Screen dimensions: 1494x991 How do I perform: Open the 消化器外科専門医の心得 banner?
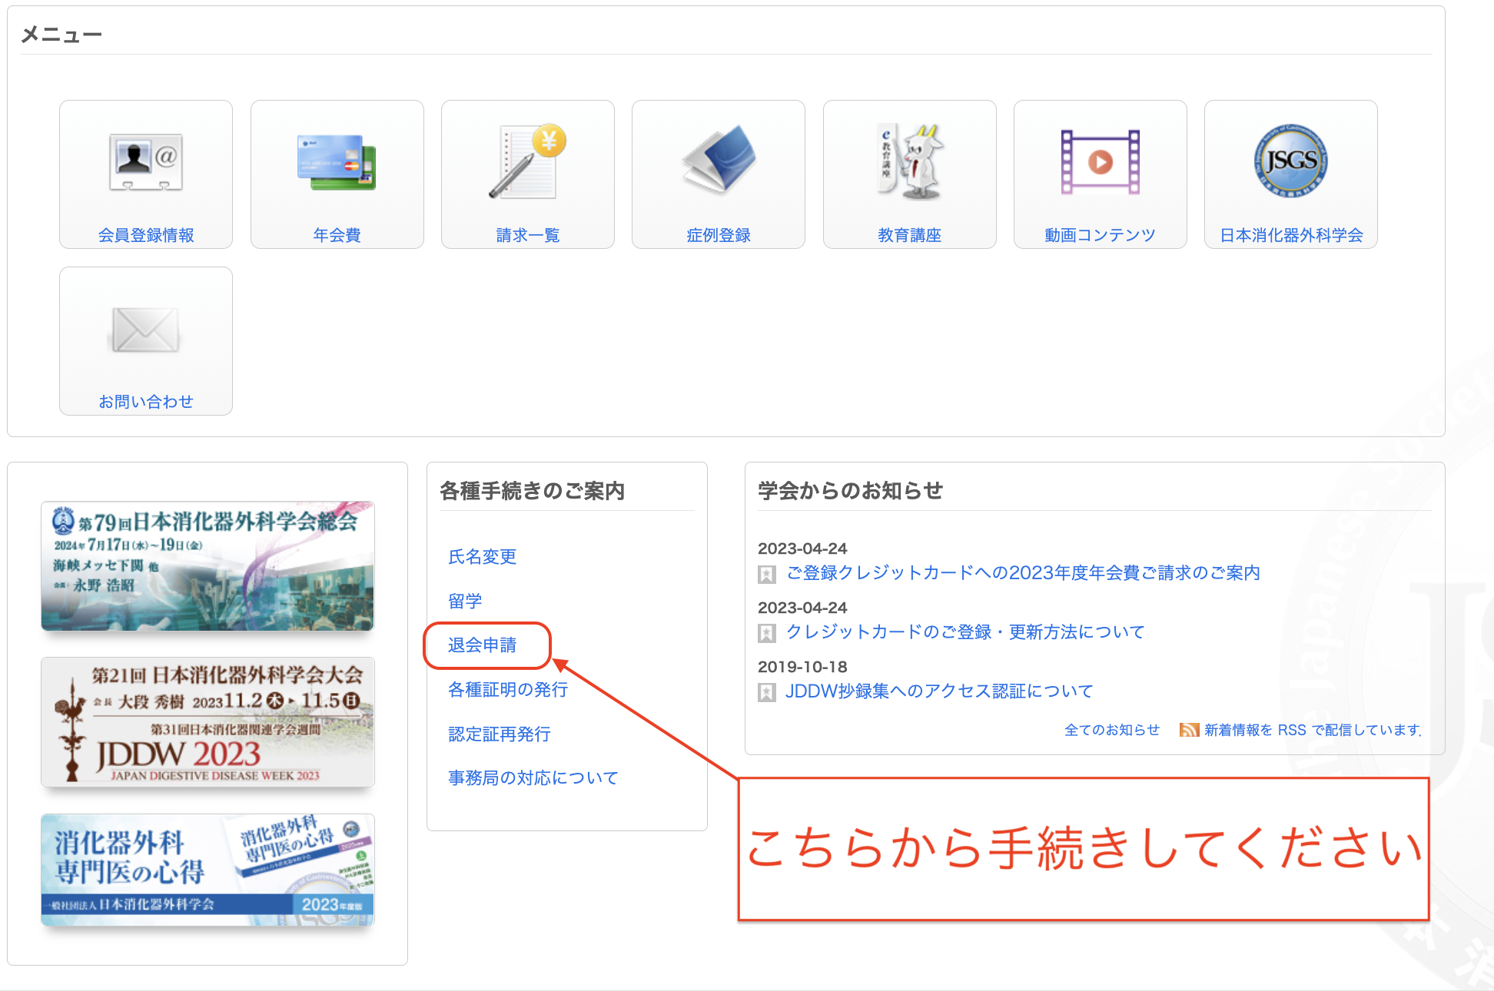pos(207,870)
